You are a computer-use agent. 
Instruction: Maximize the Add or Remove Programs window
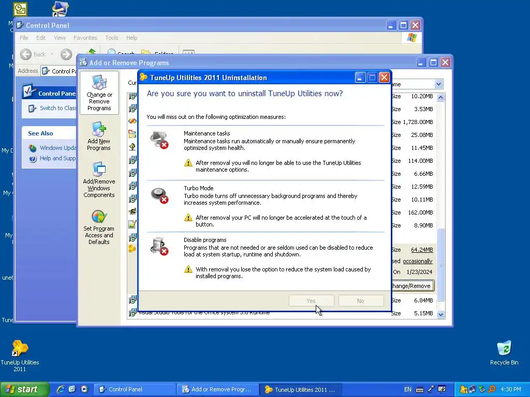[x=433, y=63]
